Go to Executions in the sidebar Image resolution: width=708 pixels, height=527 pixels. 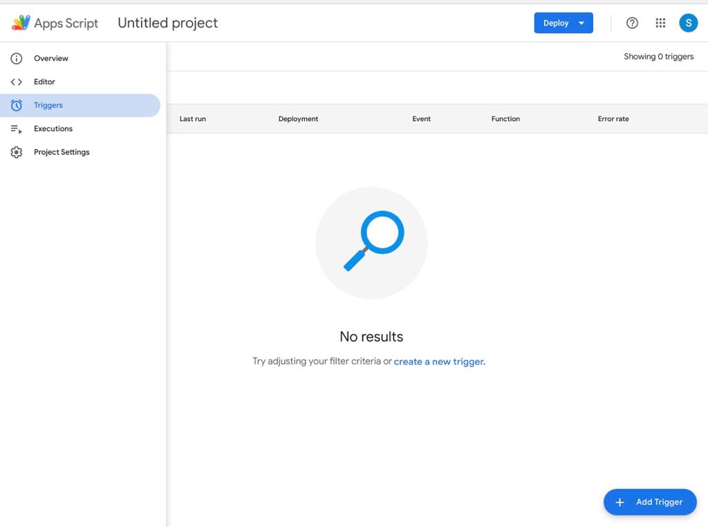pos(53,129)
